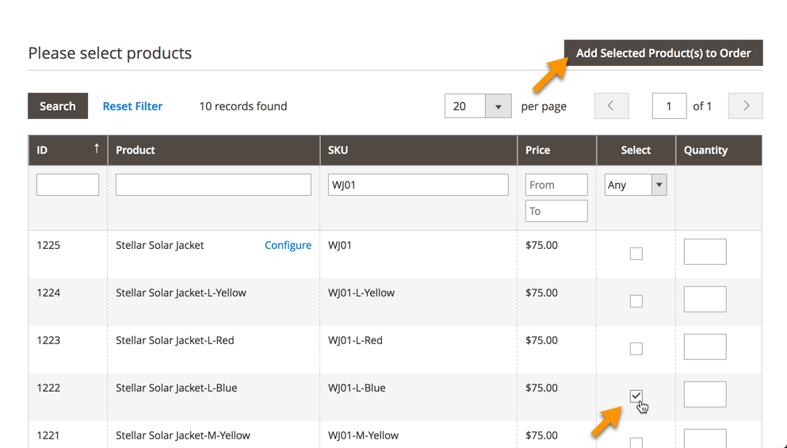Screen dimensions: 787x448
Task: Expand the Select filter 'Any' dropdown
Action: coord(658,185)
